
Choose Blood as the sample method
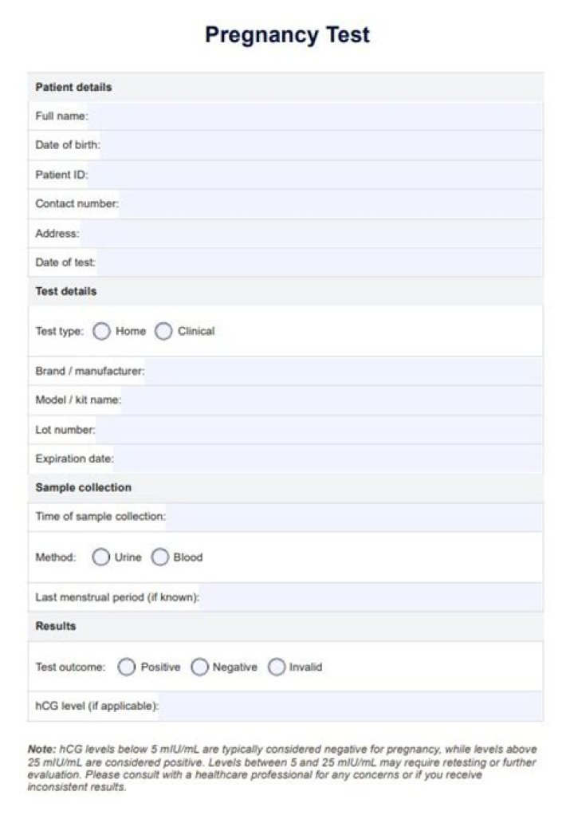click(160, 557)
